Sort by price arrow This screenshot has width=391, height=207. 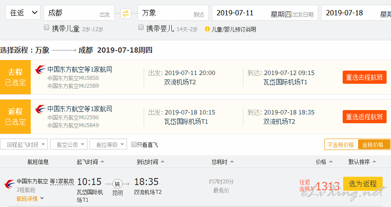click(331, 162)
